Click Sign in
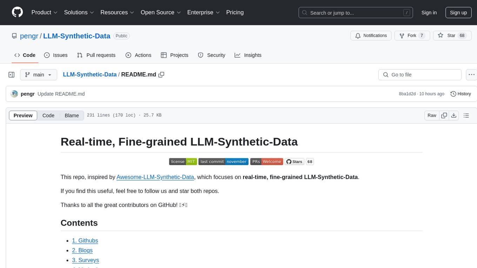477x268 pixels. 429,13
